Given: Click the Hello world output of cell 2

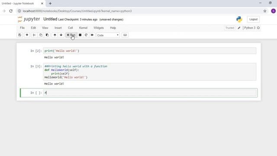Looking at the screenshot, I should [x=54, y=57].
